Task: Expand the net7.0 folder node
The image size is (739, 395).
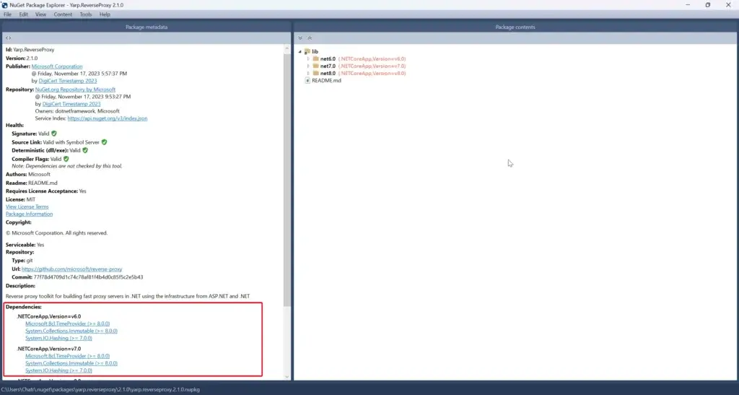Action: pyautogui.click(x=308, y=66)
